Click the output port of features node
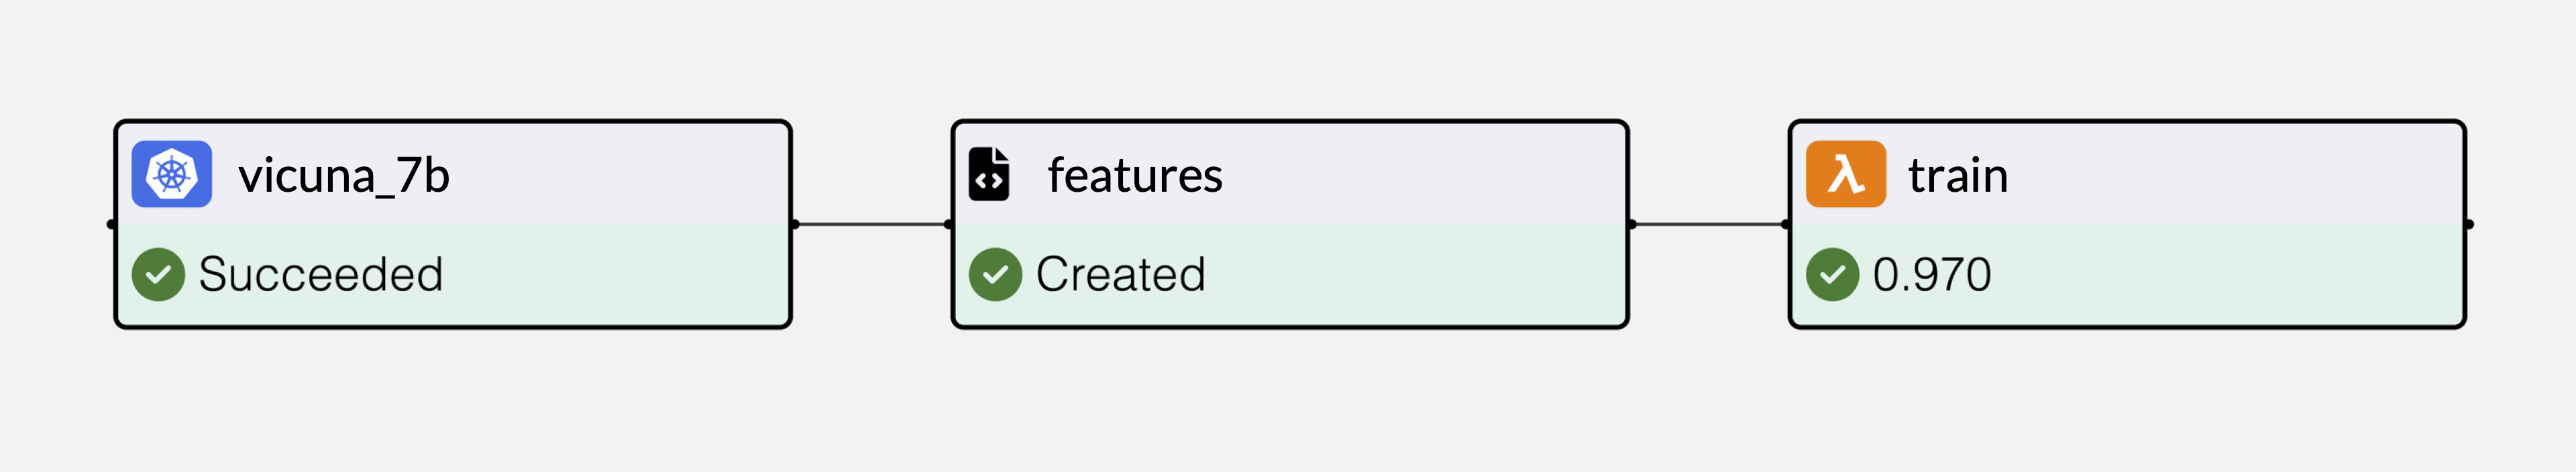 (x=1631, y=224)
